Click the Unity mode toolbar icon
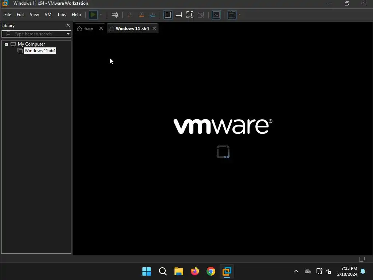 (201, 15)
